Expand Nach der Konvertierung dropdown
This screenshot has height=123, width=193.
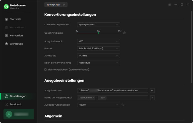pyautogui.click(x=98, y=63)
